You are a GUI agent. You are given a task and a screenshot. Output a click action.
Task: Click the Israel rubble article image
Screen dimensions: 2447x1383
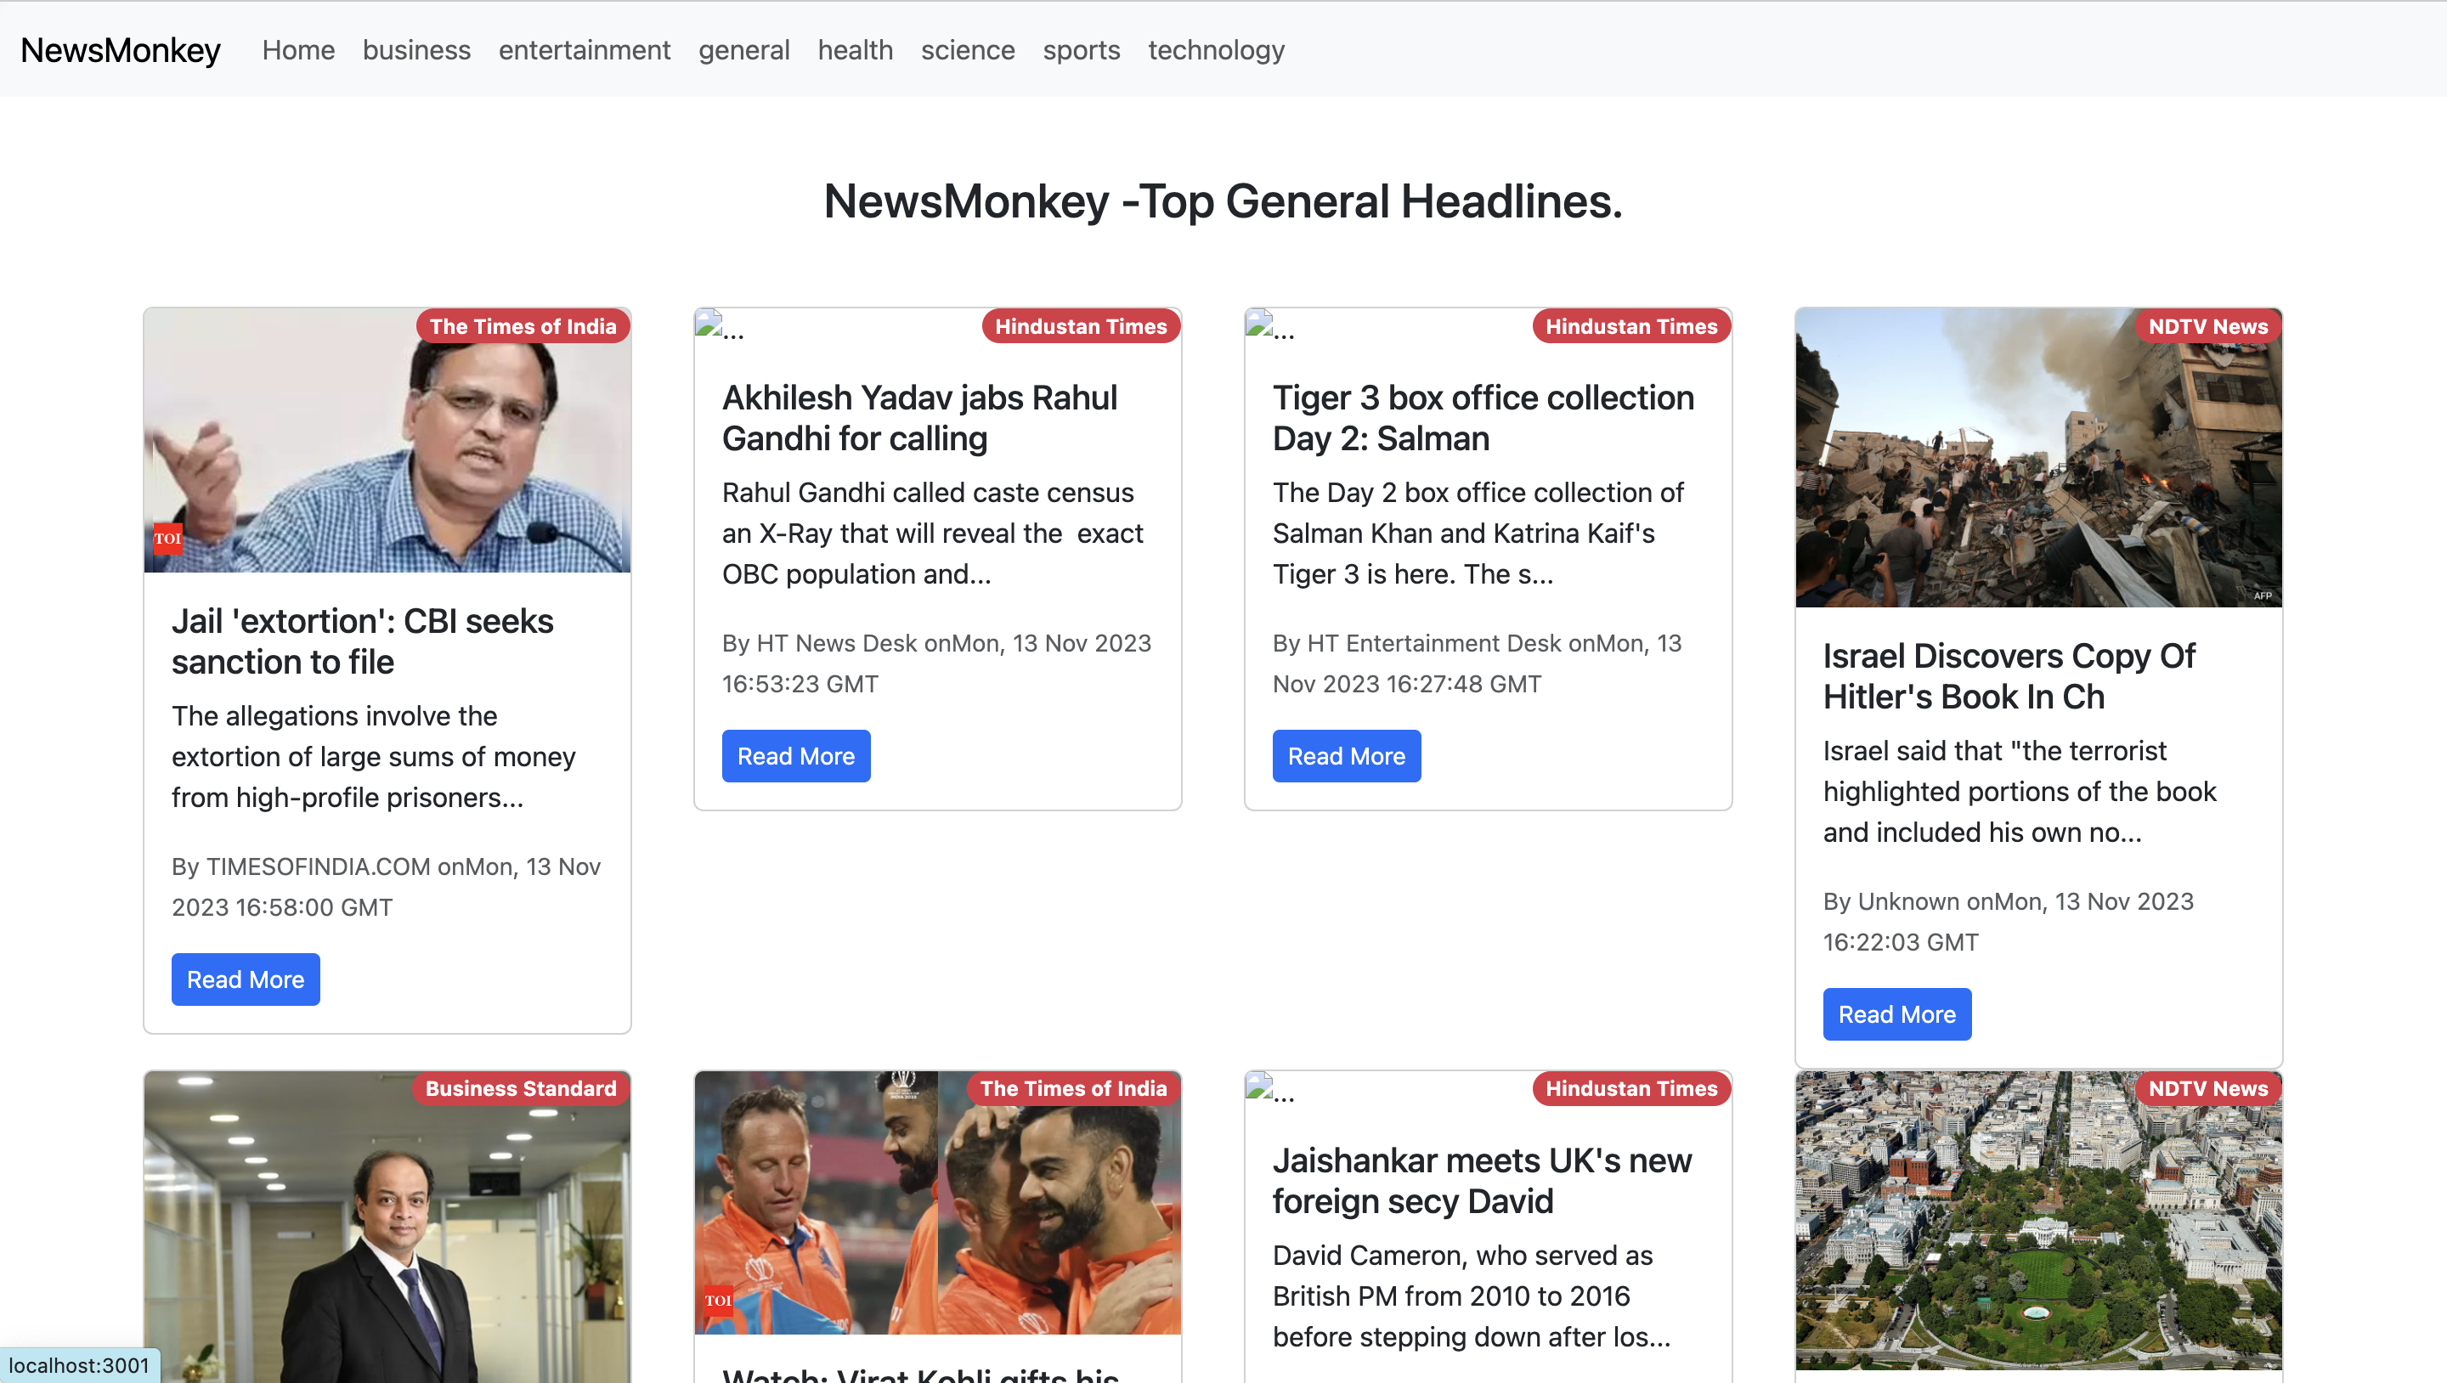2038,457
